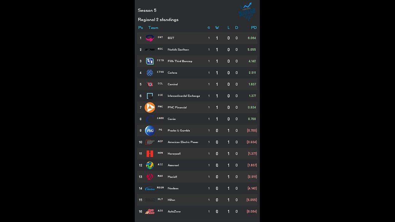395x222 pixels.
Task: Click the HLT ticker symbol
Action: 160,199
